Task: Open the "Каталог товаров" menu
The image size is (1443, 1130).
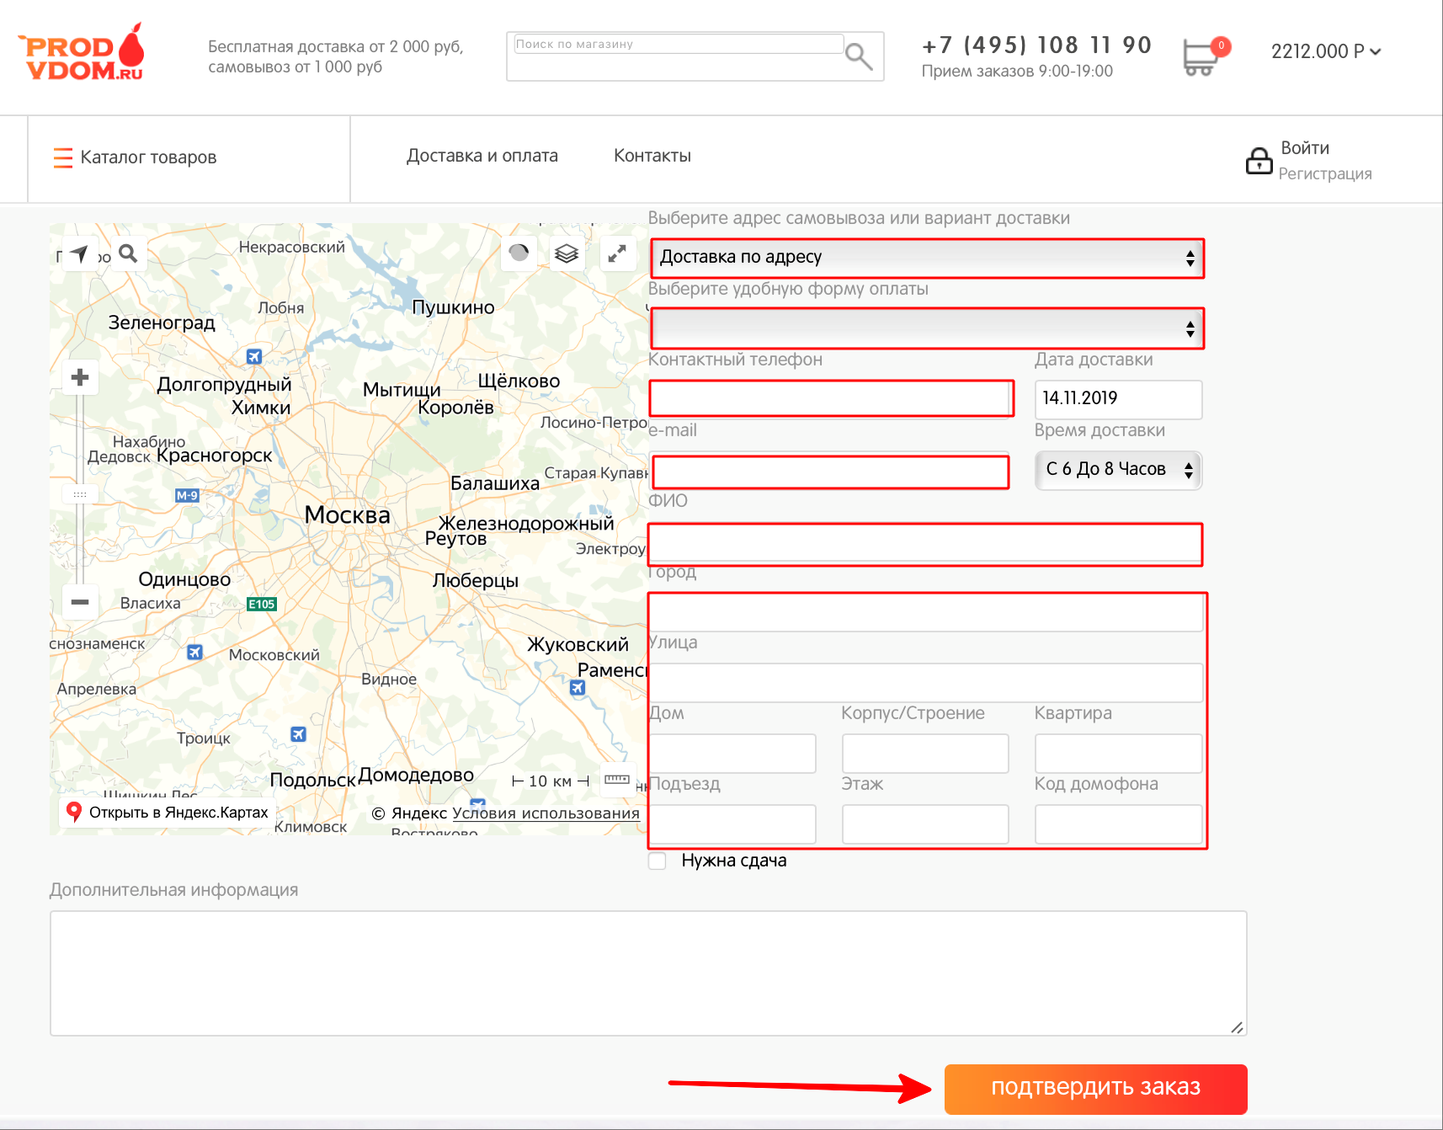Action: tap(136, 157)
